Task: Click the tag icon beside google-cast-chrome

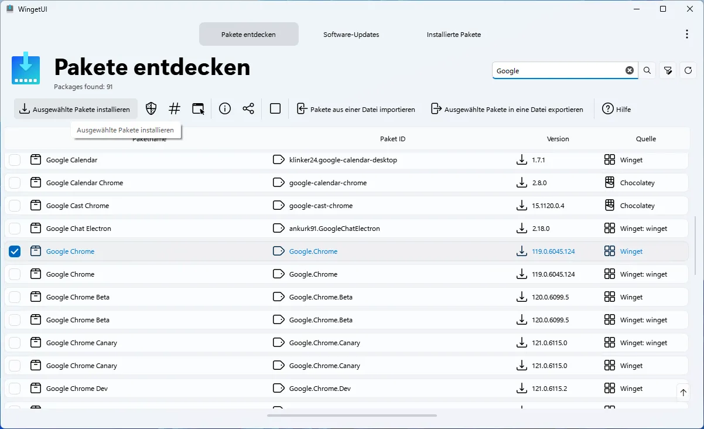Action: (x=279, y=205)
